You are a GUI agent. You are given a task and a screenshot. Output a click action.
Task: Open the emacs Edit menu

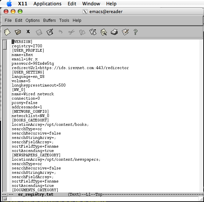[19, 20]
